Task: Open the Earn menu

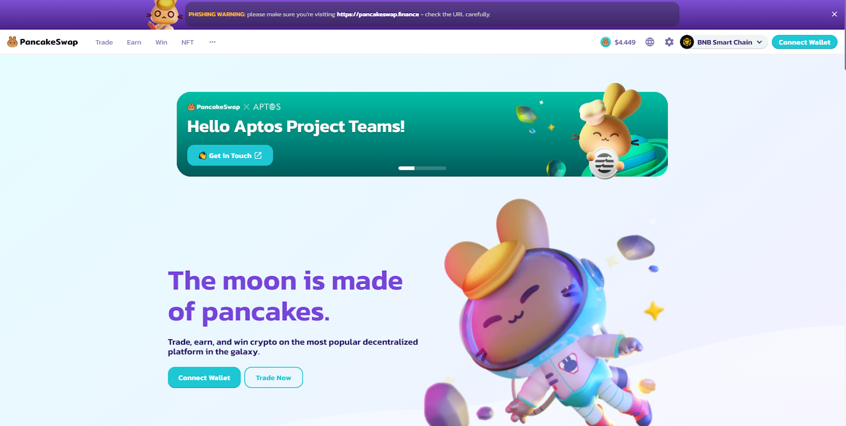Action: [x=134, y=42]
